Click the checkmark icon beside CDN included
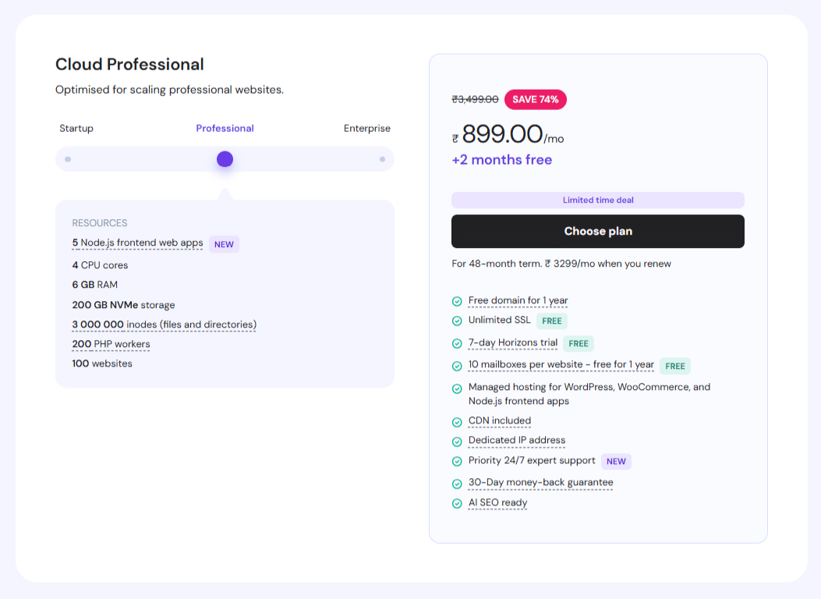This screenshot has width=821, height=599. (x=457, y=421)
